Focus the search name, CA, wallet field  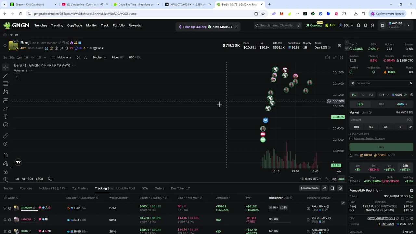(x=278, y=25)
